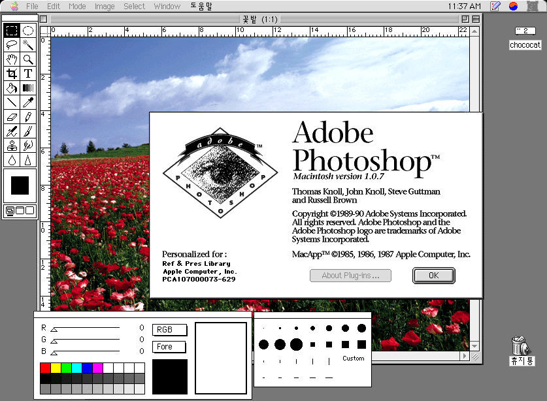547x401 pixels.
Task: Pick the Eraser tool
Action: 12,117
